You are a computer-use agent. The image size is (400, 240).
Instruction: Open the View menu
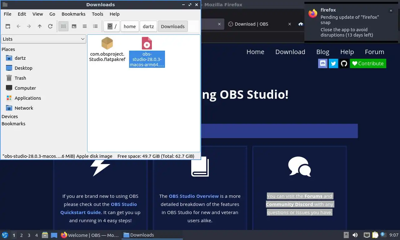click(x=38, y=14)
